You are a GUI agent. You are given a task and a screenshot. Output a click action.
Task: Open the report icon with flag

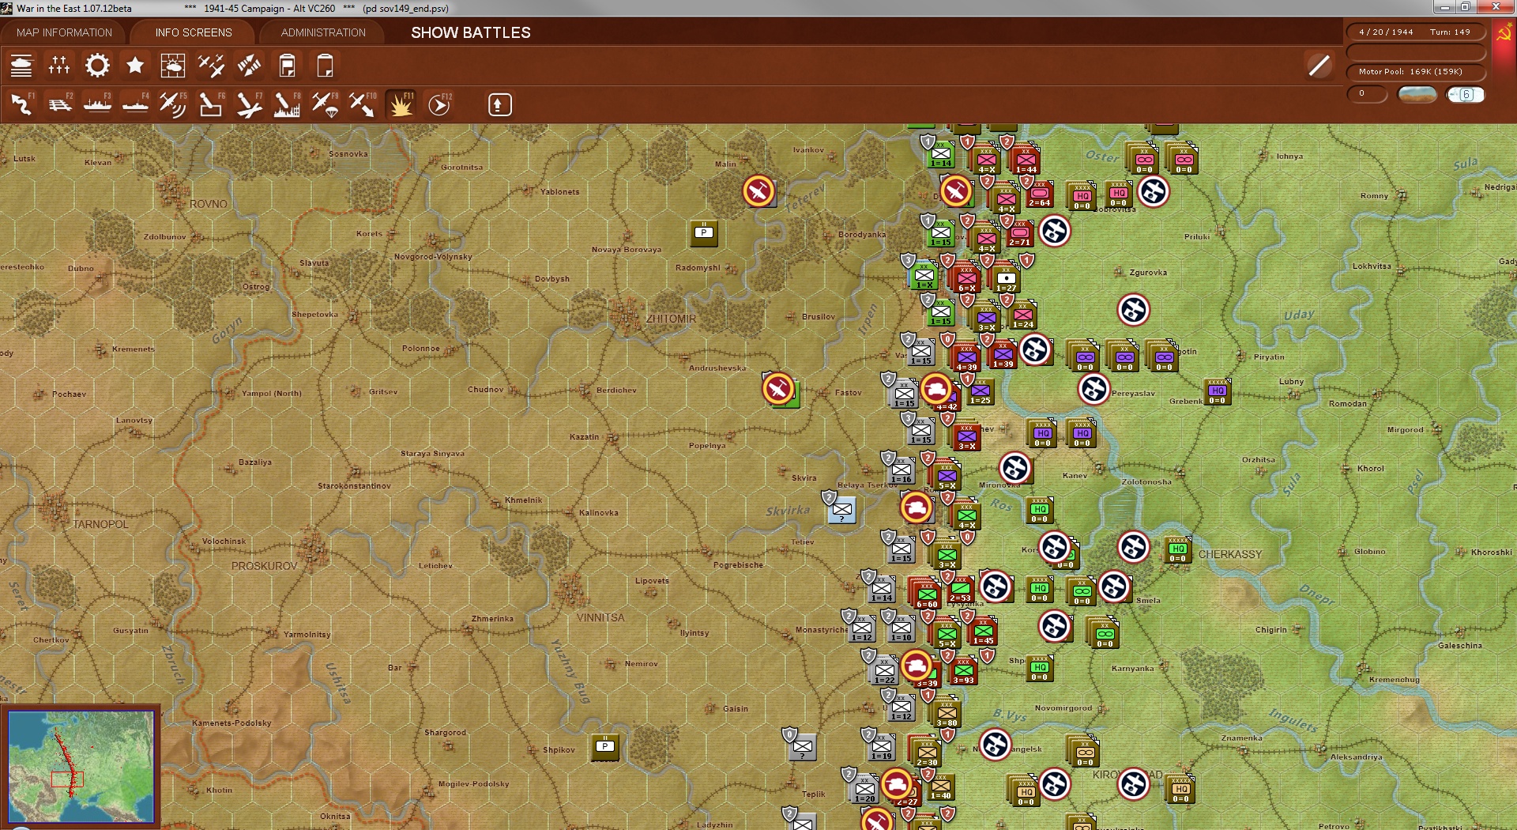[x=287, y=66]
